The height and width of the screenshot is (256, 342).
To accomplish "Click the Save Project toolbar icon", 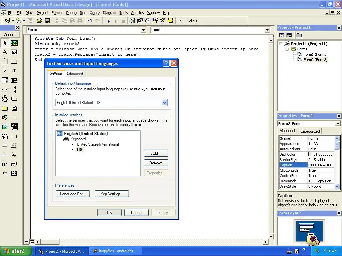I will pyautogui.click(x=47, y=21).
